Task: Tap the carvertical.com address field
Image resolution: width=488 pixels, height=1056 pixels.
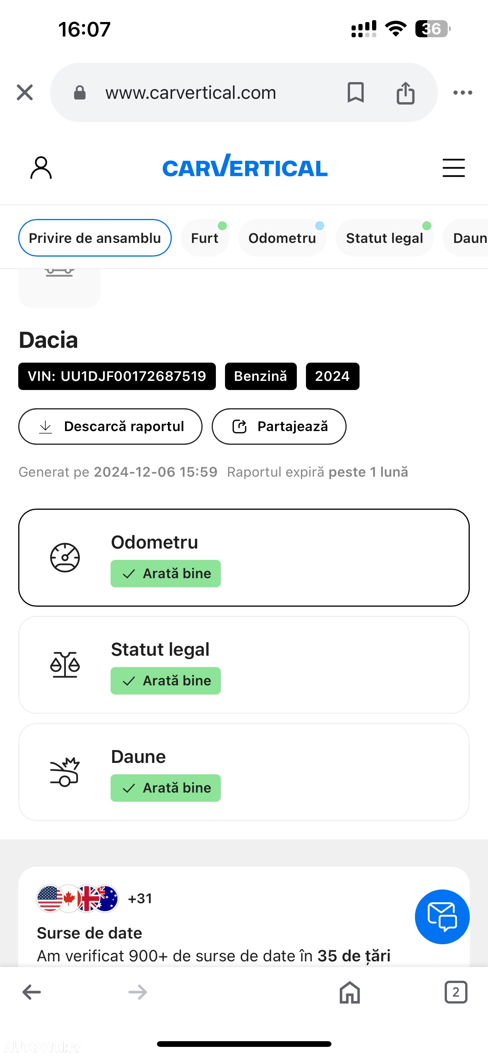Action: tap(190, 93)
